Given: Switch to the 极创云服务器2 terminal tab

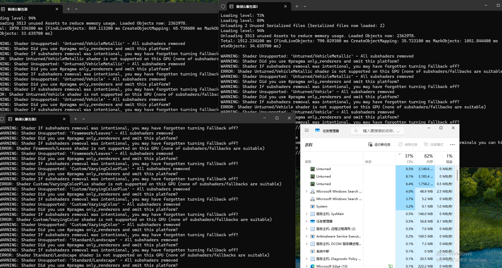Looking at the screenshot, I should (38, 119).
